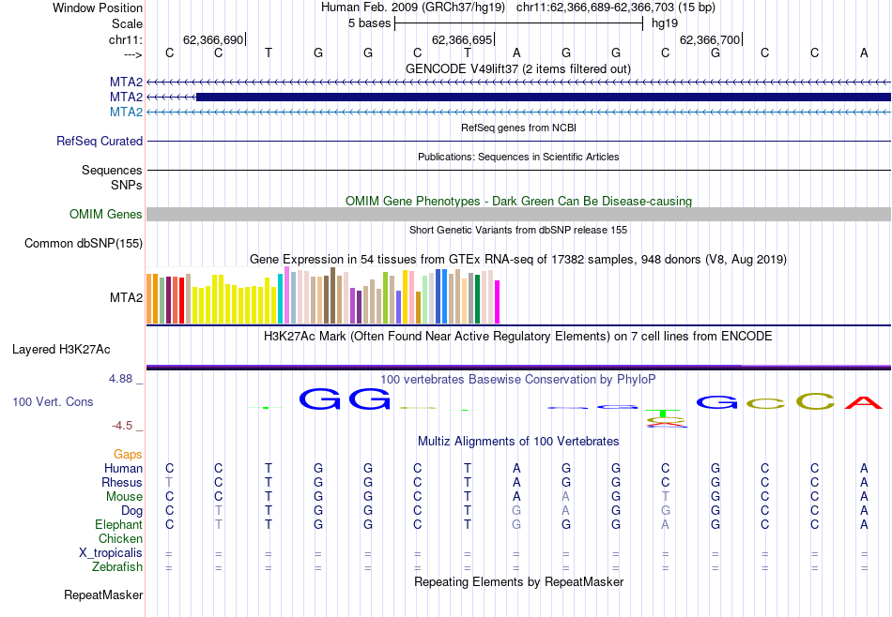Click the horizontal scale bar line
892x617 pixels.
click(x=519, y=23)
